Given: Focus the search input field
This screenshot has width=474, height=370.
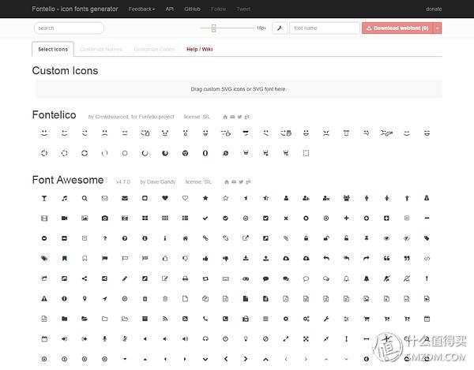Looking at the screenshot, I should (69, 28).
